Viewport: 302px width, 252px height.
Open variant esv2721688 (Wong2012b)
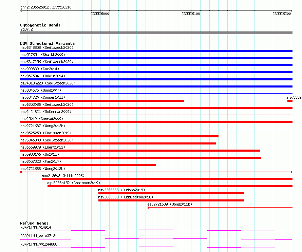click(x=43, y=169)
